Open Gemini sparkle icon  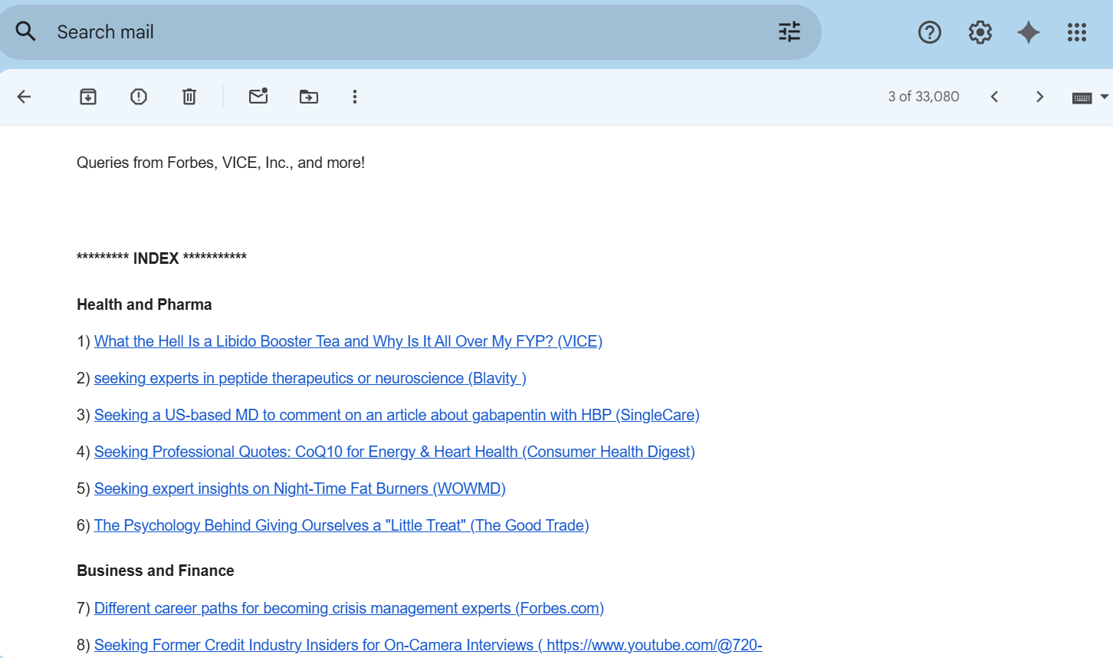point(1028,32)
